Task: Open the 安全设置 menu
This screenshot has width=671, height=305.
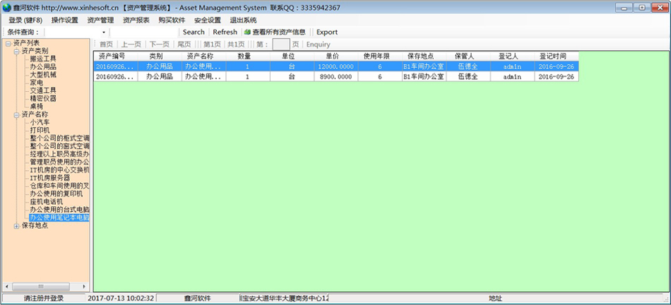Action: point(207,20)
